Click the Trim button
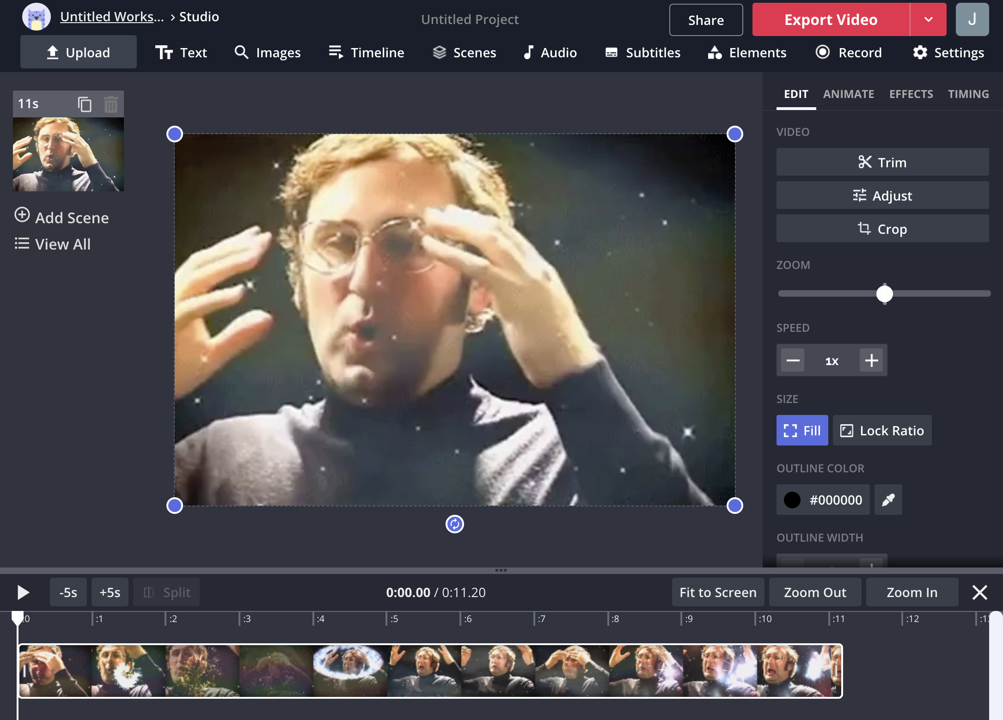The height and width of the screenshot is (720, 1003). [882, 162]
